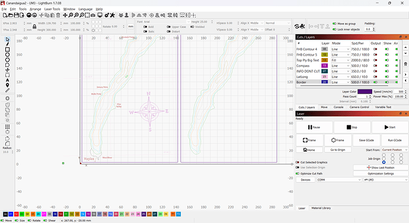Select the Draw Lines pencil tool

pos(7,44)
